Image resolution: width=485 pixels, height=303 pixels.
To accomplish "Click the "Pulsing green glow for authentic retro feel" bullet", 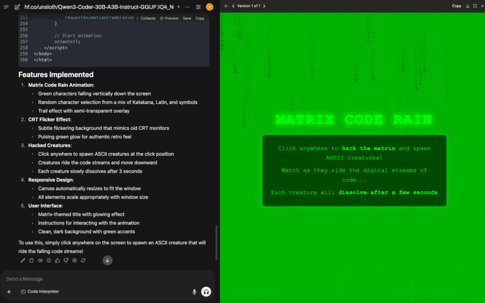I will pos(85,137).
